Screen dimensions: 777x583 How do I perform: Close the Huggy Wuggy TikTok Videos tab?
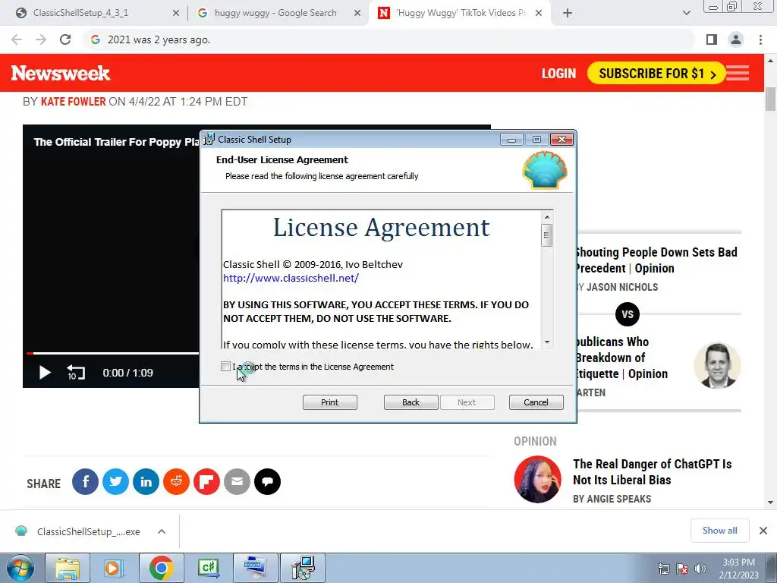[539, 14]
